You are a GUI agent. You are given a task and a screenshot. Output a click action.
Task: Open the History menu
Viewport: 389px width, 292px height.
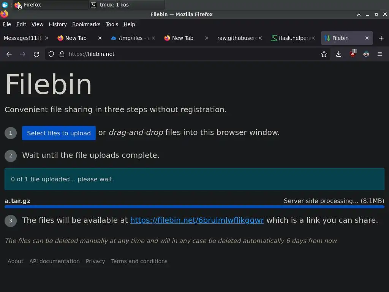click(x=58, y=24)
